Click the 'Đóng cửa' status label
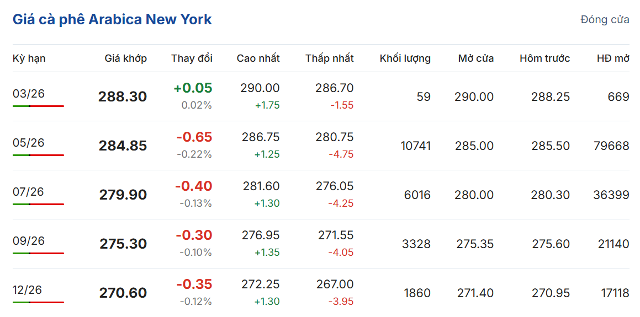Screen dimensions: 640x317 coord(605,20)
